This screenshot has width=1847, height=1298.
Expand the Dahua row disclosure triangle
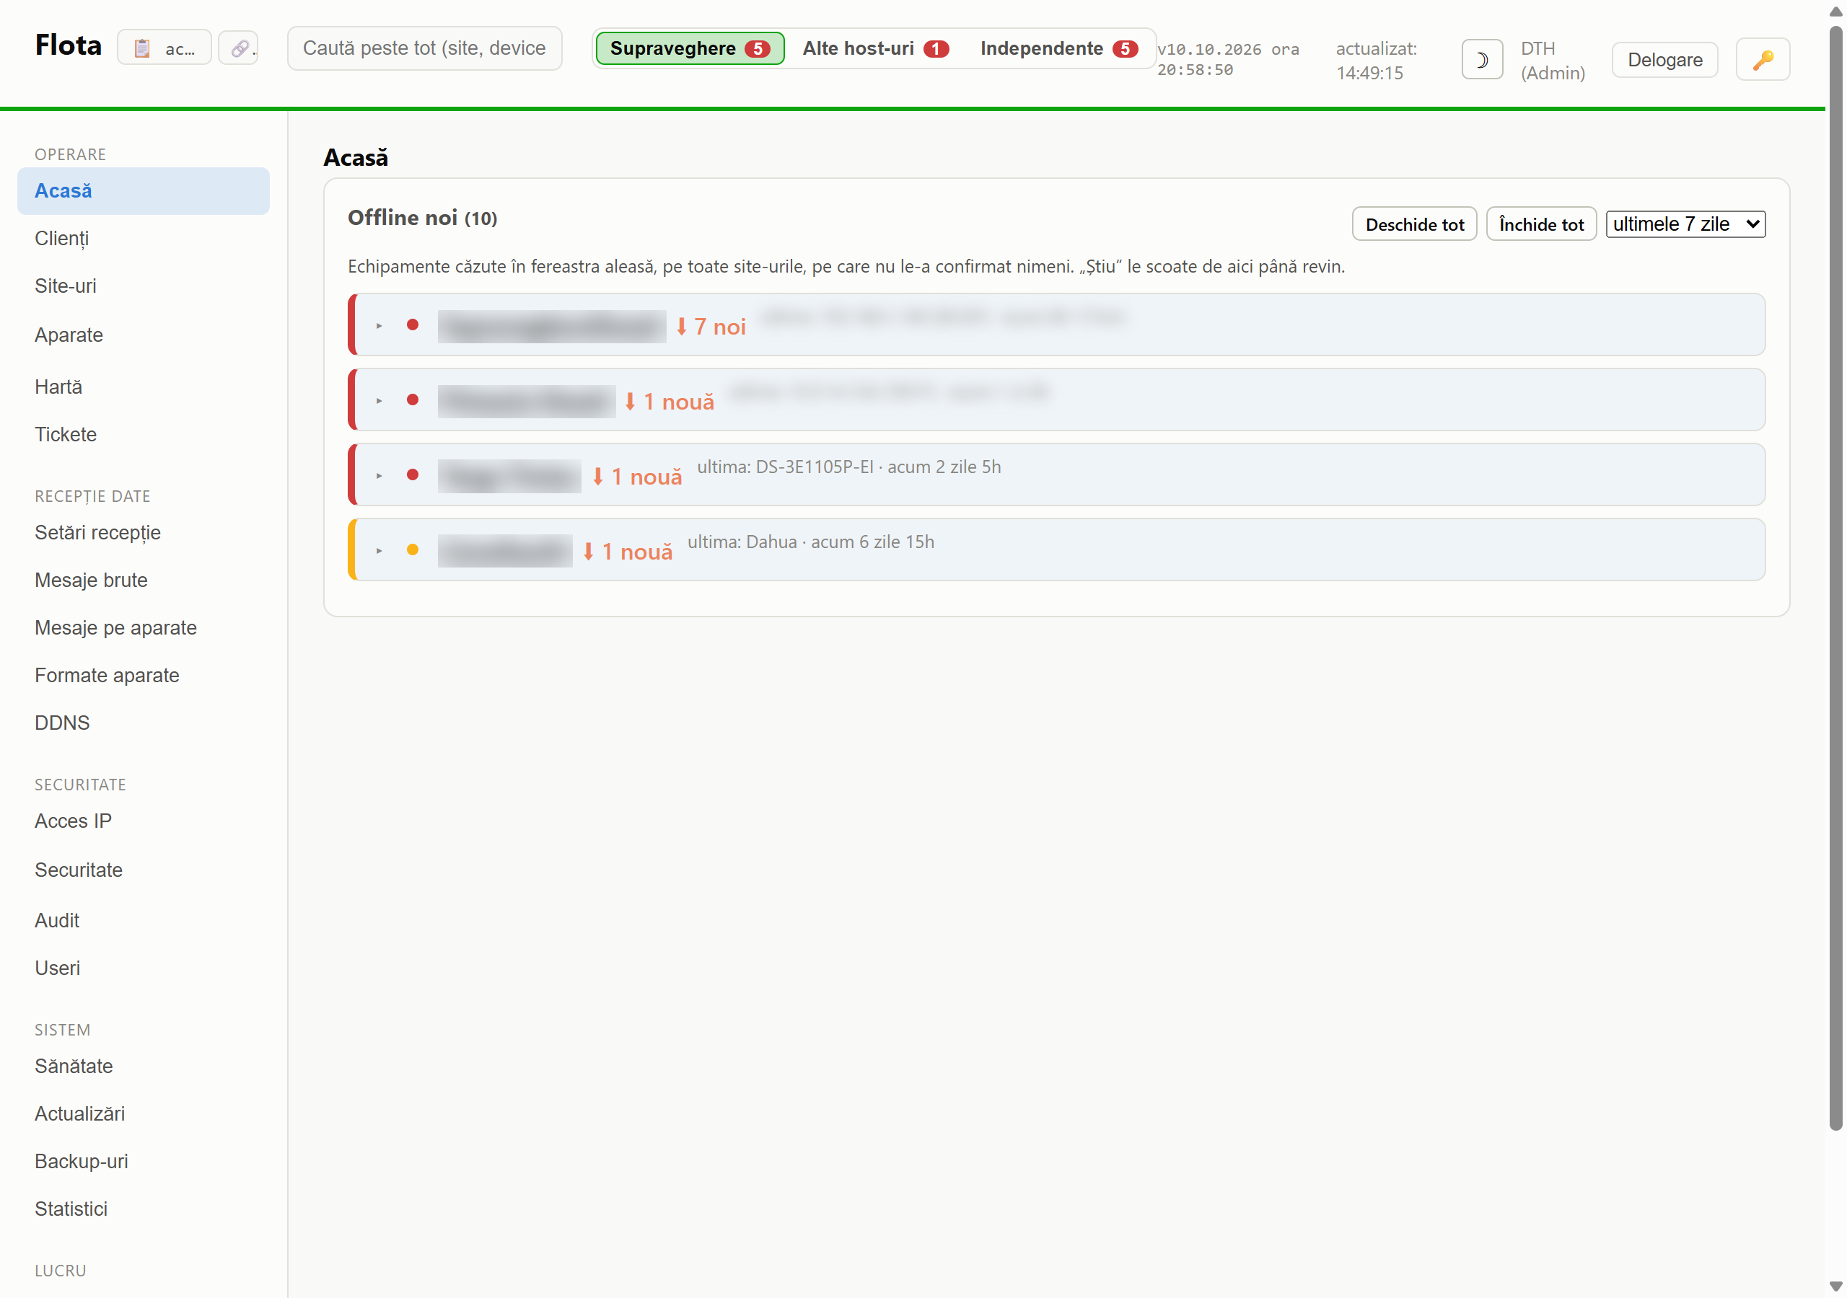pos(379,550)
